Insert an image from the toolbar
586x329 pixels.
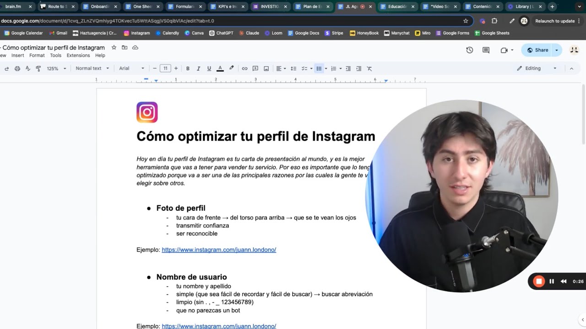click(266, 69)
